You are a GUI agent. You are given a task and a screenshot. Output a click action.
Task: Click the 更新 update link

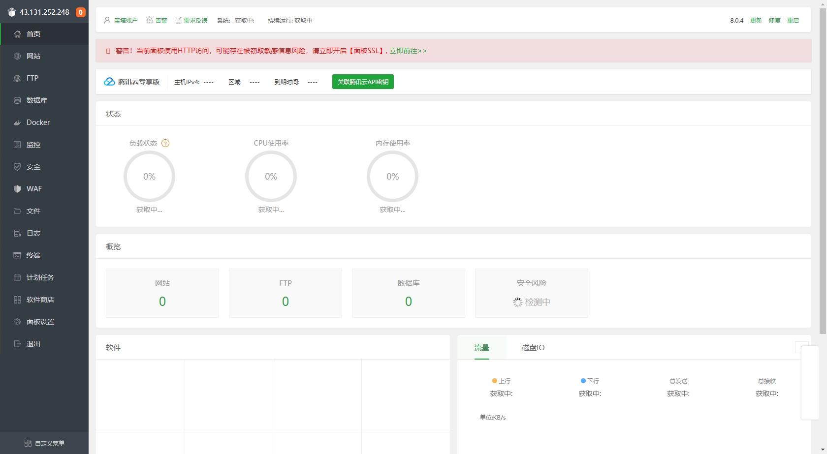coord(756,21)
